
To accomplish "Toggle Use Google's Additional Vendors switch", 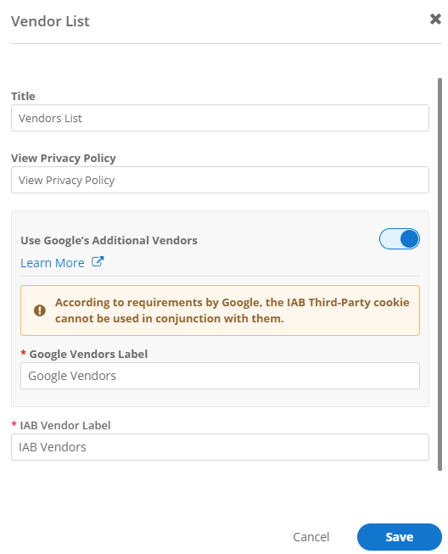I will coord(400,239).
